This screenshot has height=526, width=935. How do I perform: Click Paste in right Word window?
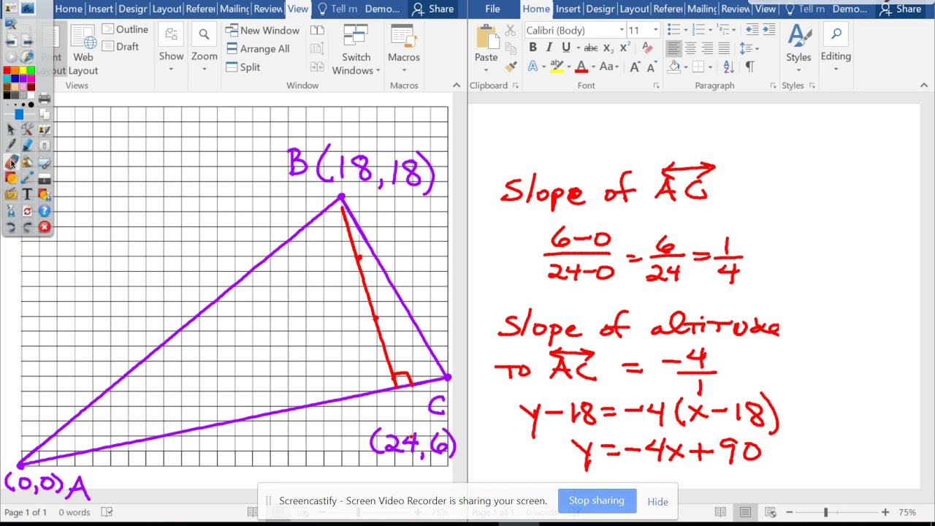(x=486, y=48)
